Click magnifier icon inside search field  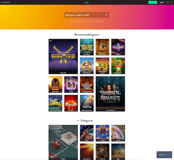click(106, 15)
